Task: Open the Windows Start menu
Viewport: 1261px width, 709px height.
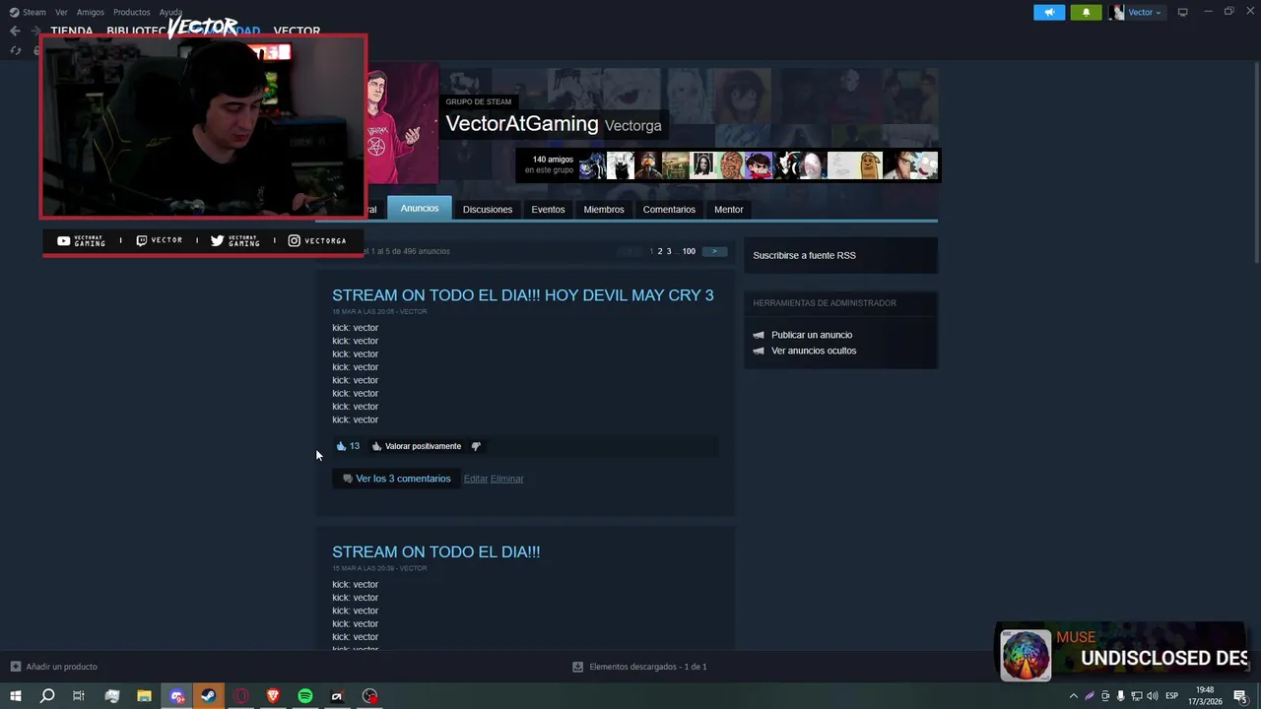Action: (15, 696)
